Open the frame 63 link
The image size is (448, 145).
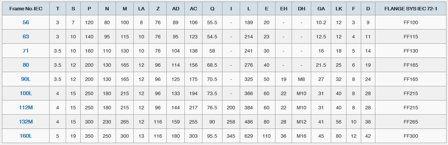(26, 36)
